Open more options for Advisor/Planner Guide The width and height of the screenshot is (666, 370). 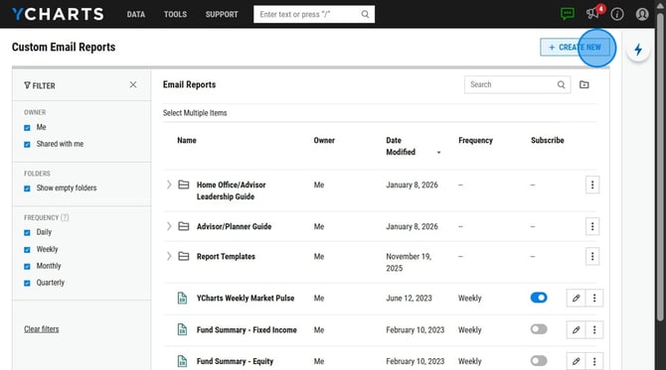(x=592, y=226)
